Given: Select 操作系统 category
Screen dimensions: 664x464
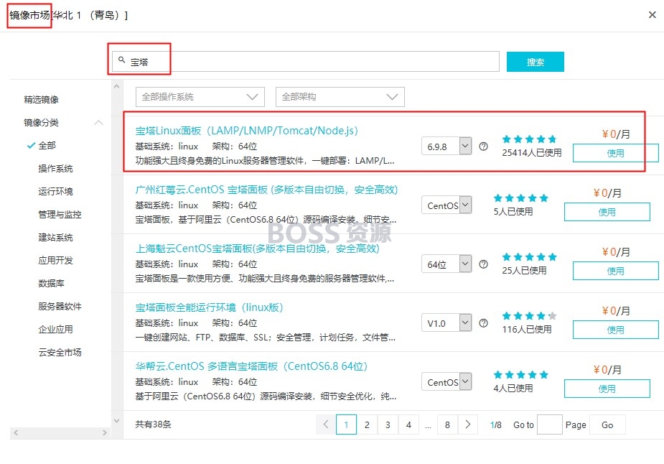Looking at the screenshot, I should pyautogui.click(x=55, y=169).
